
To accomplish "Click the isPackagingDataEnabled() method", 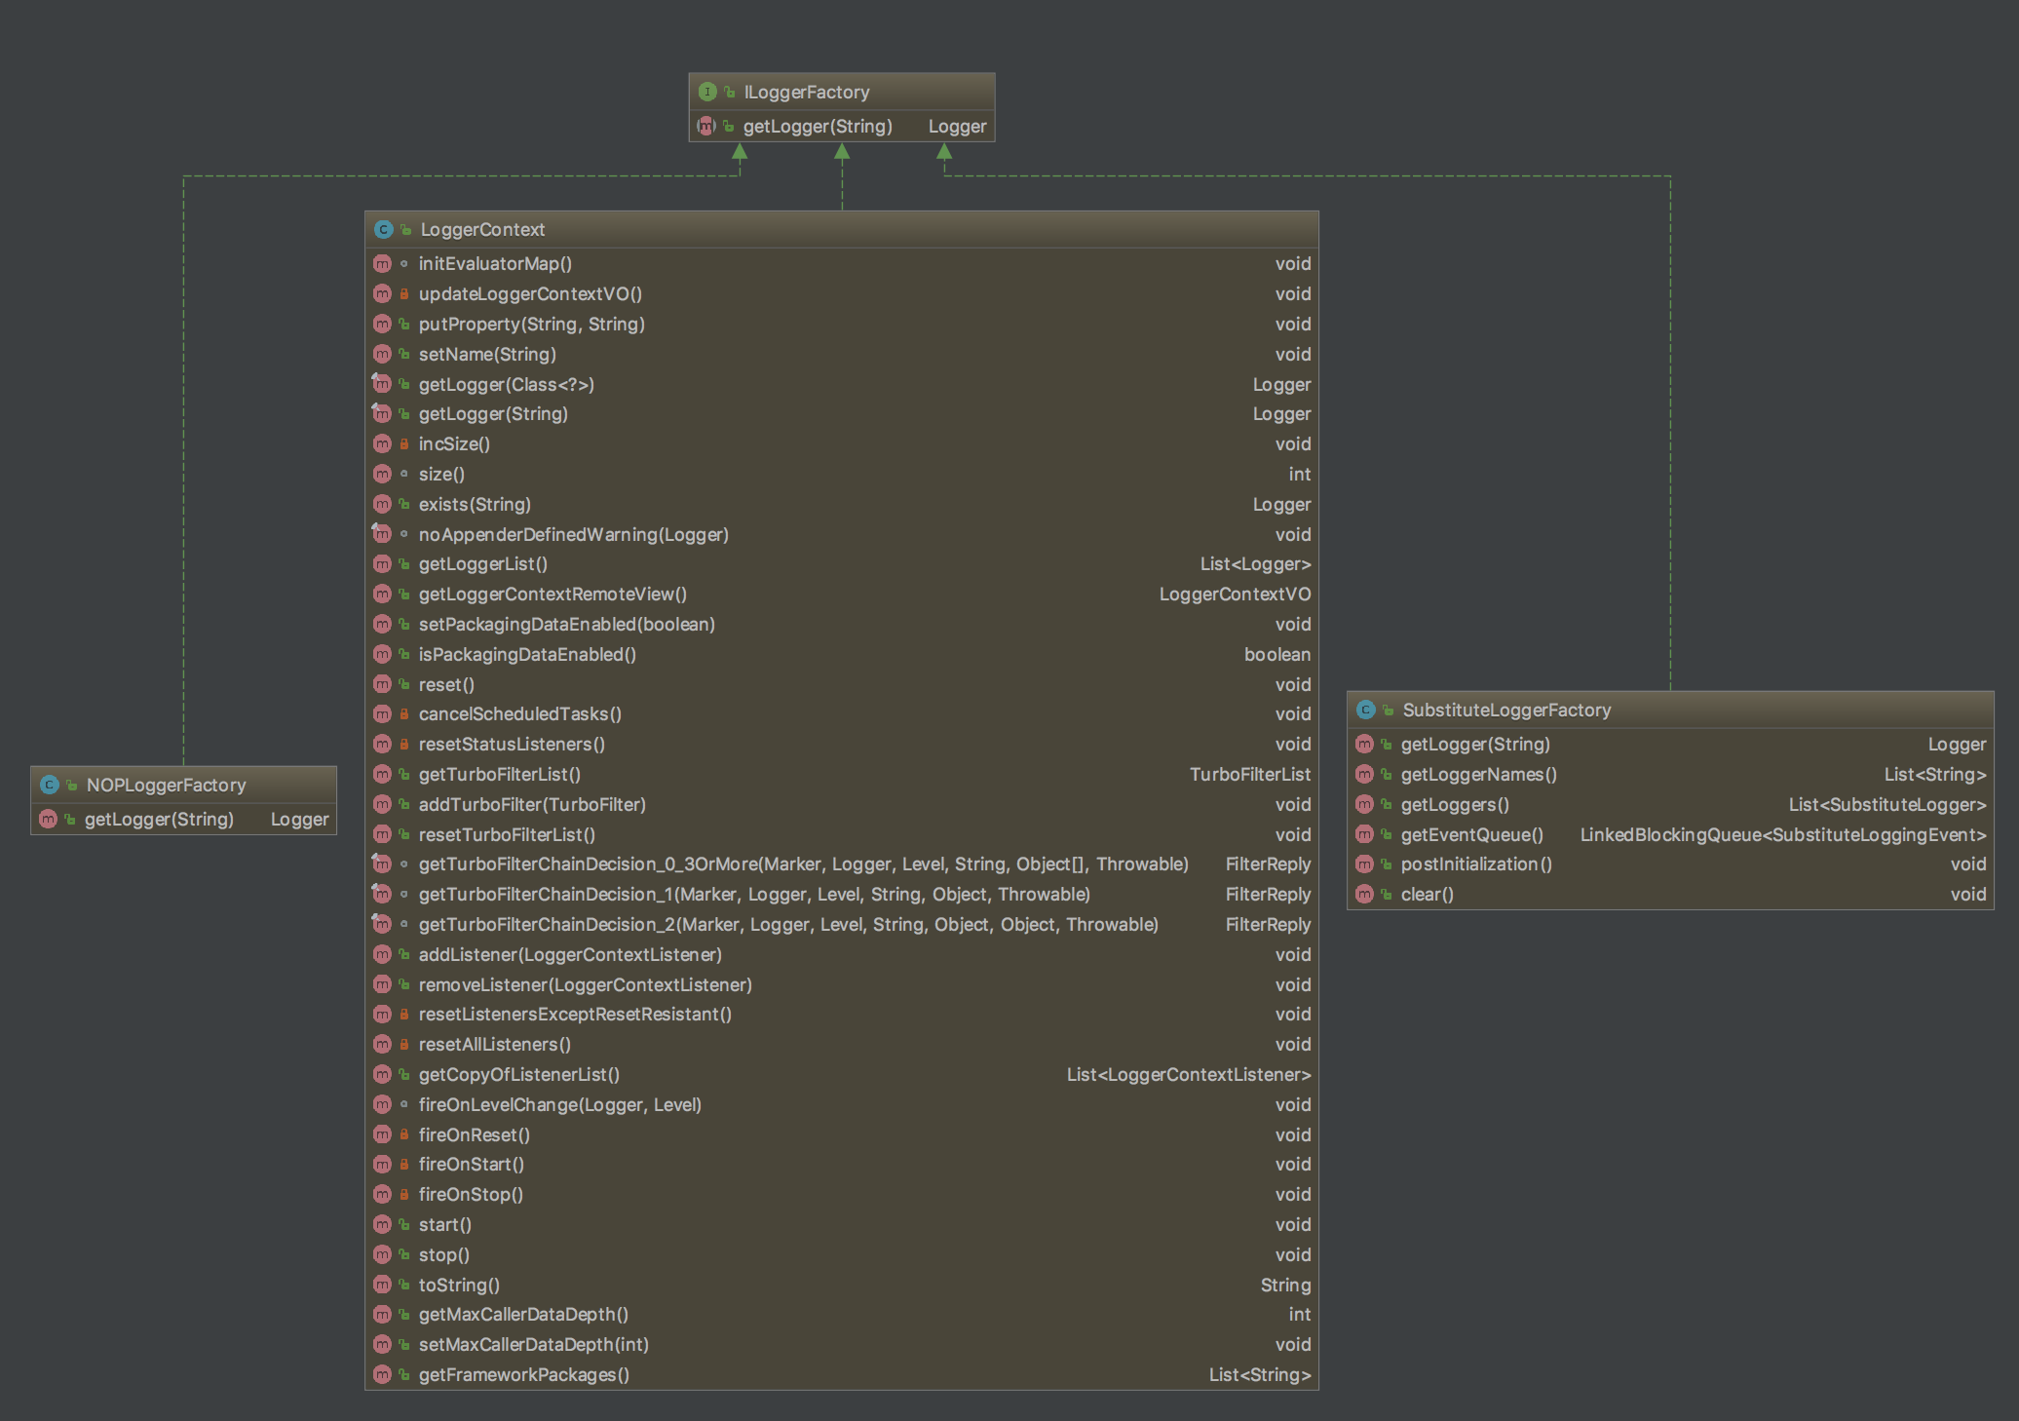I will 527,654.
